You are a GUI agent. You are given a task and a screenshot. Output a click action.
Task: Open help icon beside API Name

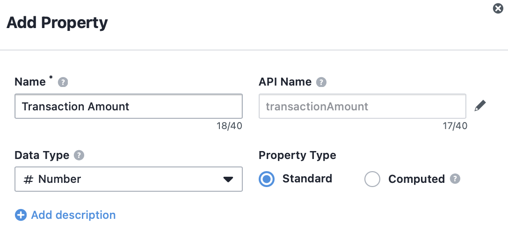[x=321, y=82]
